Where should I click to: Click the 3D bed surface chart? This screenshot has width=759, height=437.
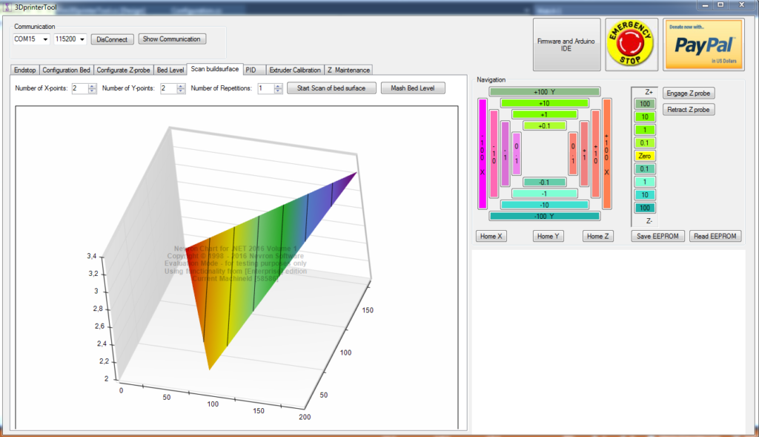pos(236,267)
